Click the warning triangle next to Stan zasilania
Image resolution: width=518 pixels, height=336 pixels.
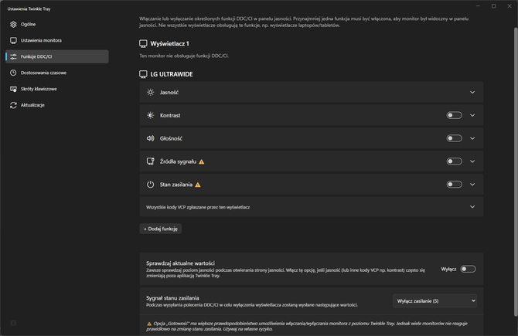point(197,185)
